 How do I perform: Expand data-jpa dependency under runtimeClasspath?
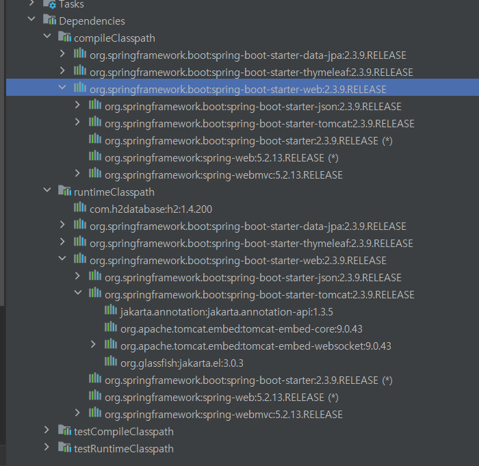(x=62, y=224)
